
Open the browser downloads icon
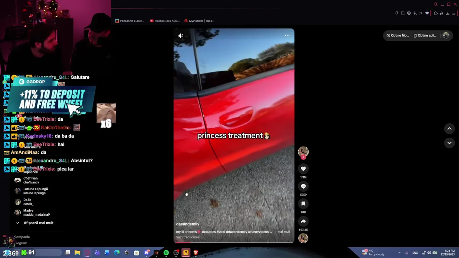448,13
